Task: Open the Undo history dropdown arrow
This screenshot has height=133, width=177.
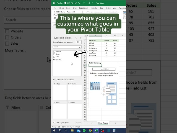Action: pos(81,3)
